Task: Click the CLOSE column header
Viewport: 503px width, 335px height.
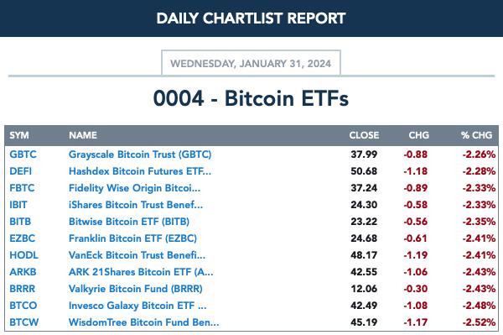Action: pos(364,135)
